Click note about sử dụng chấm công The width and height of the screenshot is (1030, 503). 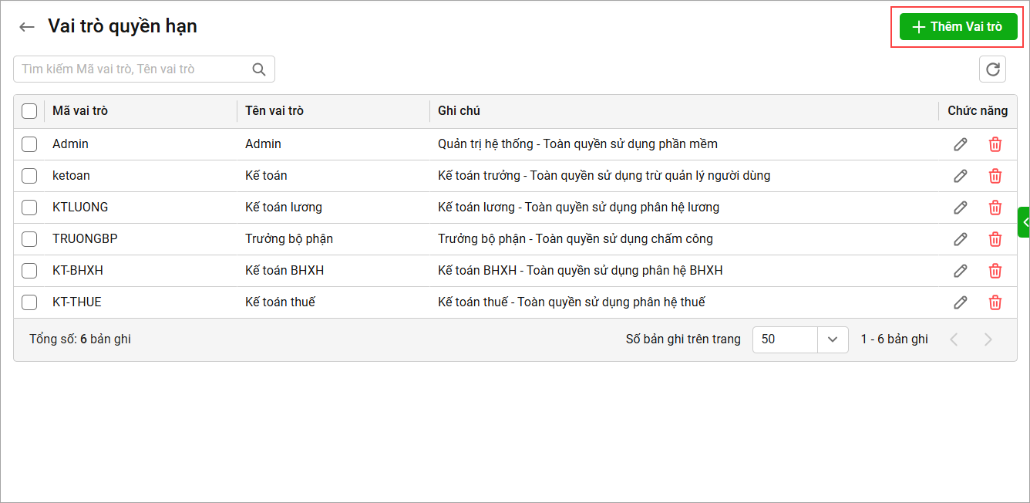point(575,239)
